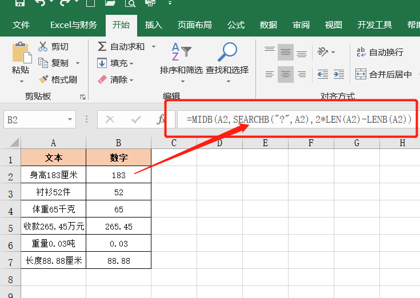Click the Copy (复制) button
Viewport: 420px width, 298px height.
pyautogui.click(x=57, y=63)
